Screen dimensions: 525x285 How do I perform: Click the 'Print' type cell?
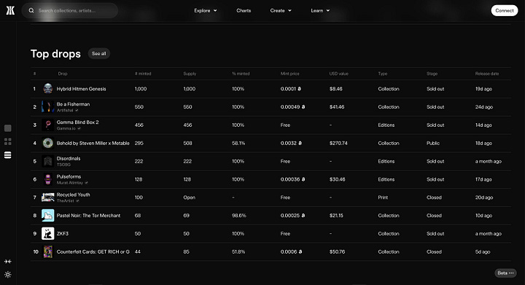pyautogui.click(x=383, y=198)
